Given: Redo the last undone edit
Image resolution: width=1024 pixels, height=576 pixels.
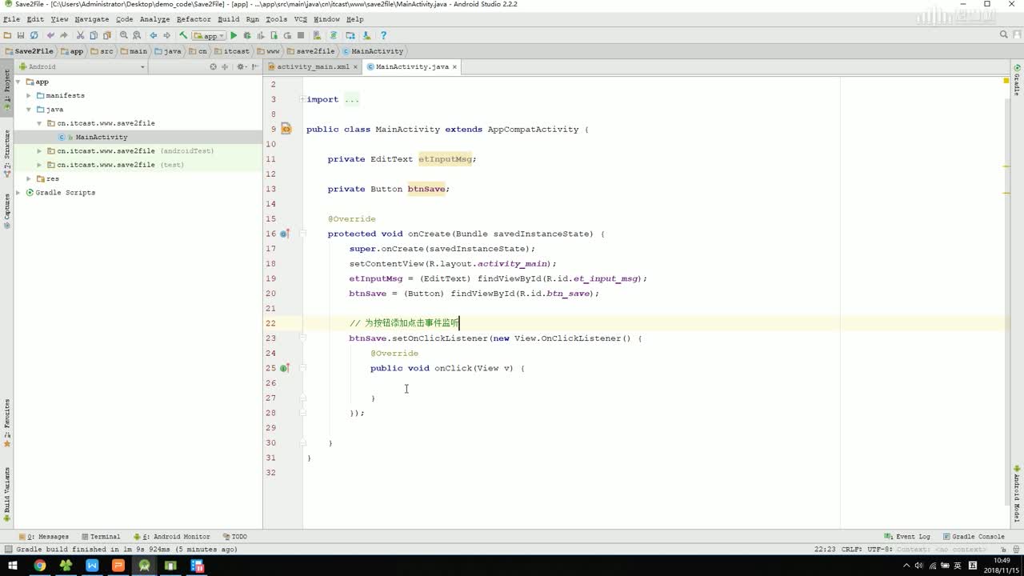Looking at the screenshot, I should click(64, 35).
